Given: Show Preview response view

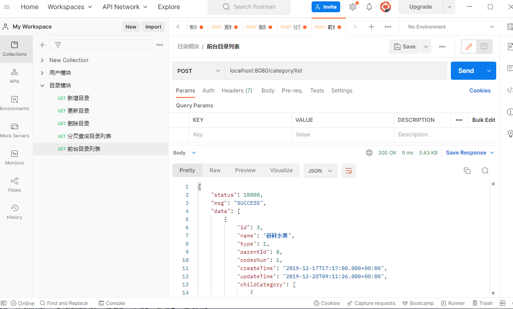Looking at the screenshot, I should point(245,170).
